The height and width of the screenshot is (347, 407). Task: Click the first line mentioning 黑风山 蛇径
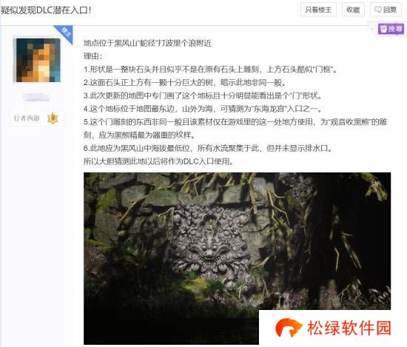click(x=147, y=43)
